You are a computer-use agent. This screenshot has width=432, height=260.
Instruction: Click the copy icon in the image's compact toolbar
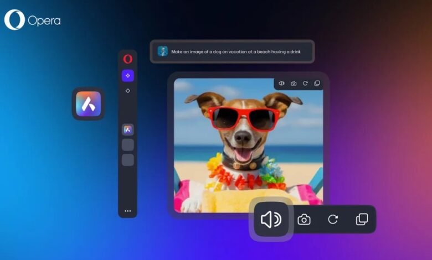(x=317, y=84)
